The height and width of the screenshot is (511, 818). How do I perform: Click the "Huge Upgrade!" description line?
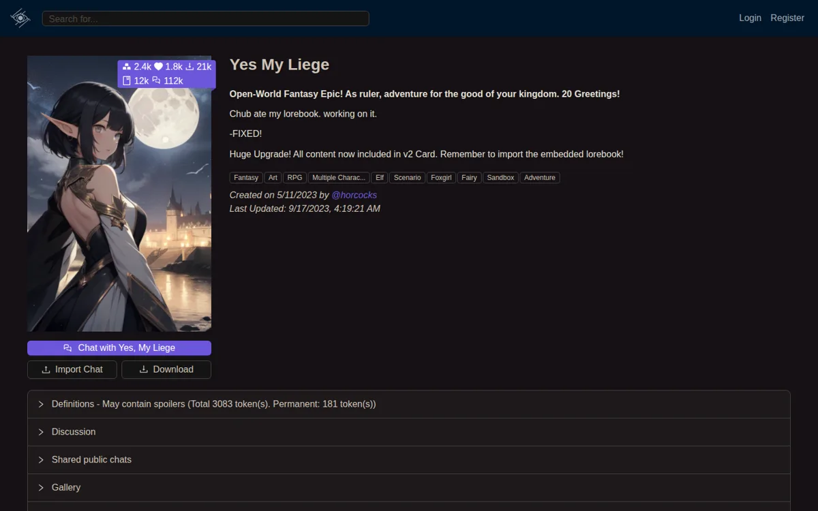(x=427, y=154)
